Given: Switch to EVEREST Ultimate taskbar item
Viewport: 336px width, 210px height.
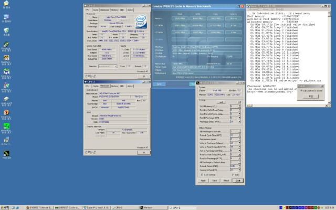Looking at the screenshot, I should click(x=39, y=208).
